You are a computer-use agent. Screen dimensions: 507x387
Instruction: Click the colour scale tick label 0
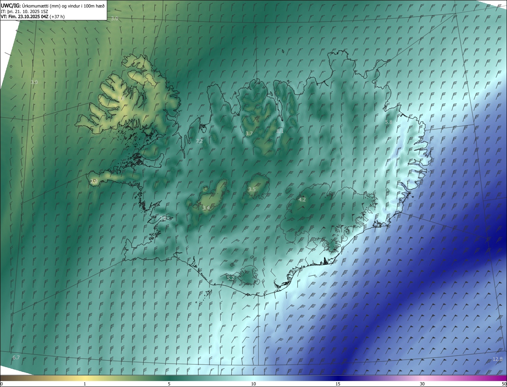[1, 384]
